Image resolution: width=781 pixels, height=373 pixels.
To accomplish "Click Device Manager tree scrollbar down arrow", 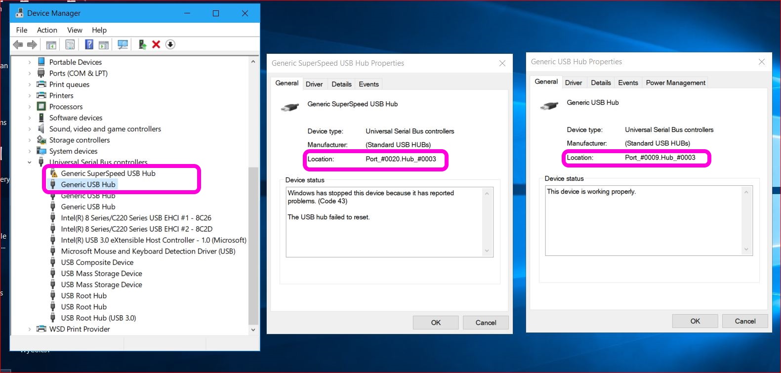I will pos(253,330).
